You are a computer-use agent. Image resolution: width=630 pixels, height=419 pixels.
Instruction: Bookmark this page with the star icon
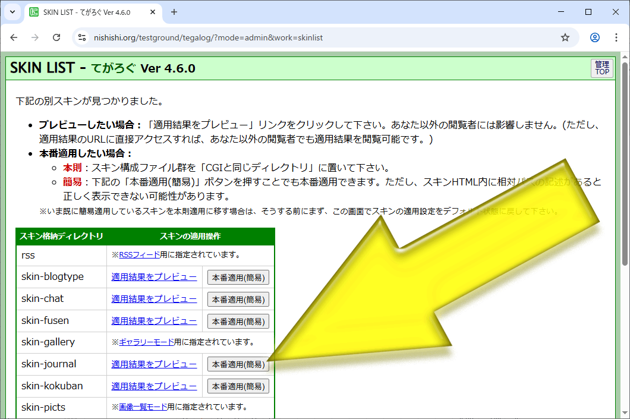[565, 37]
